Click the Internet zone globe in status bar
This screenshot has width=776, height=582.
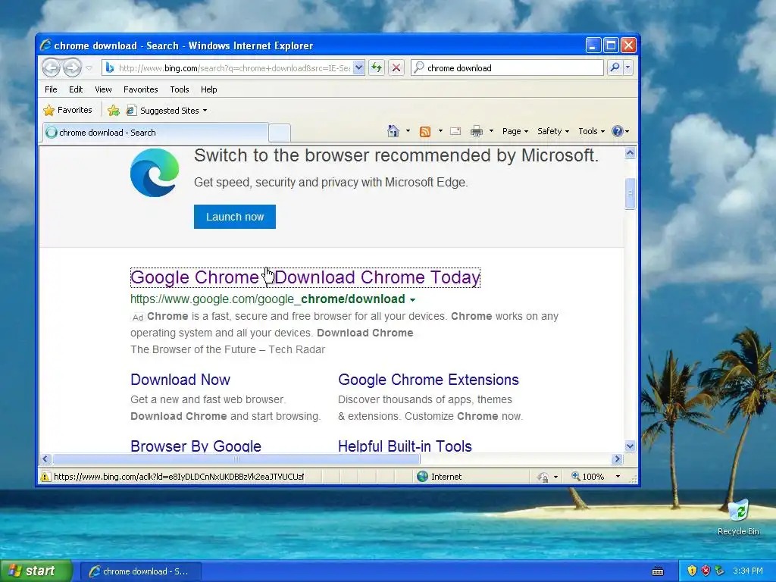click(422, 477)
